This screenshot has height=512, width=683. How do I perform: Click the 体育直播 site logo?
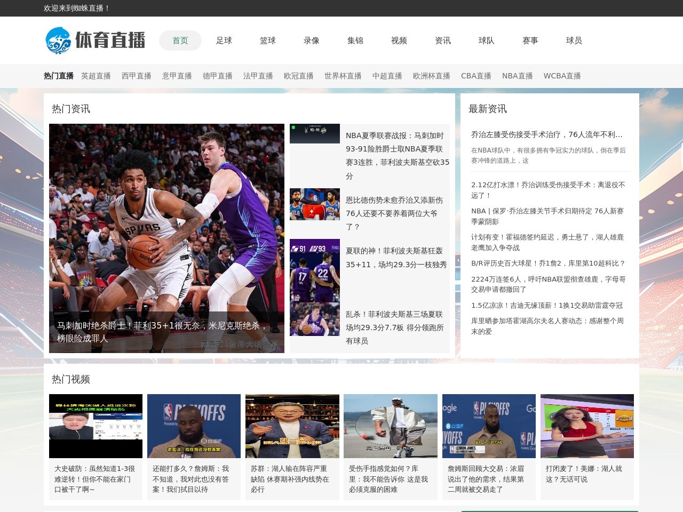(95, 41)
